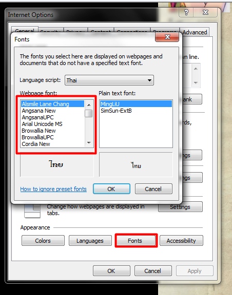This screenshot has height=295, width=232.
Task: Click the webpage font list down arrow
Action: point(89,143)
